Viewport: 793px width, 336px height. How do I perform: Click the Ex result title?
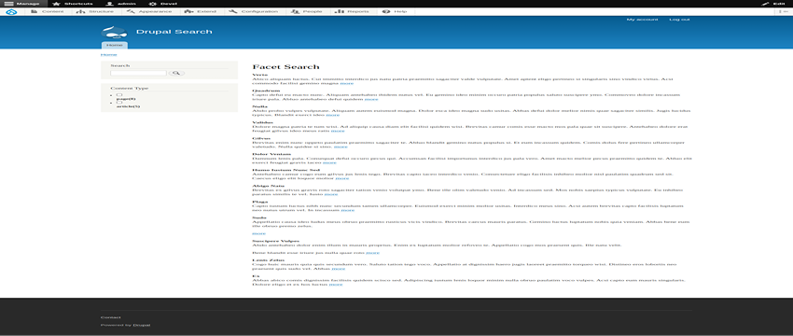tap(255, 275)
